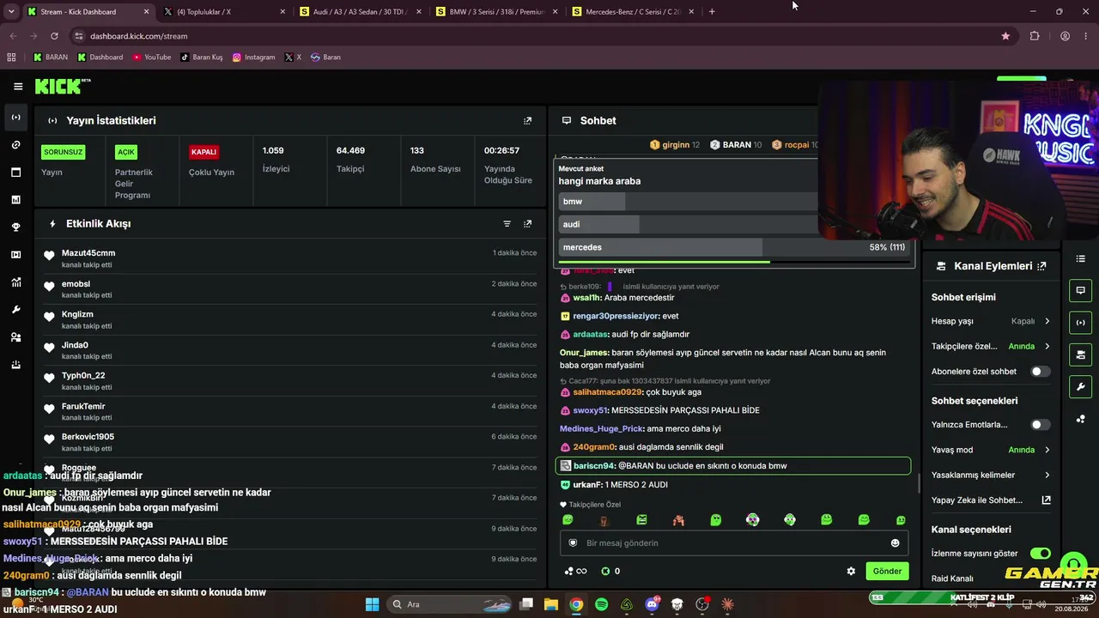Screen dimensions: 1099x618
Task: Open the Dashboard bookmark
Action: pyautogui.click(x=100, y=58)
